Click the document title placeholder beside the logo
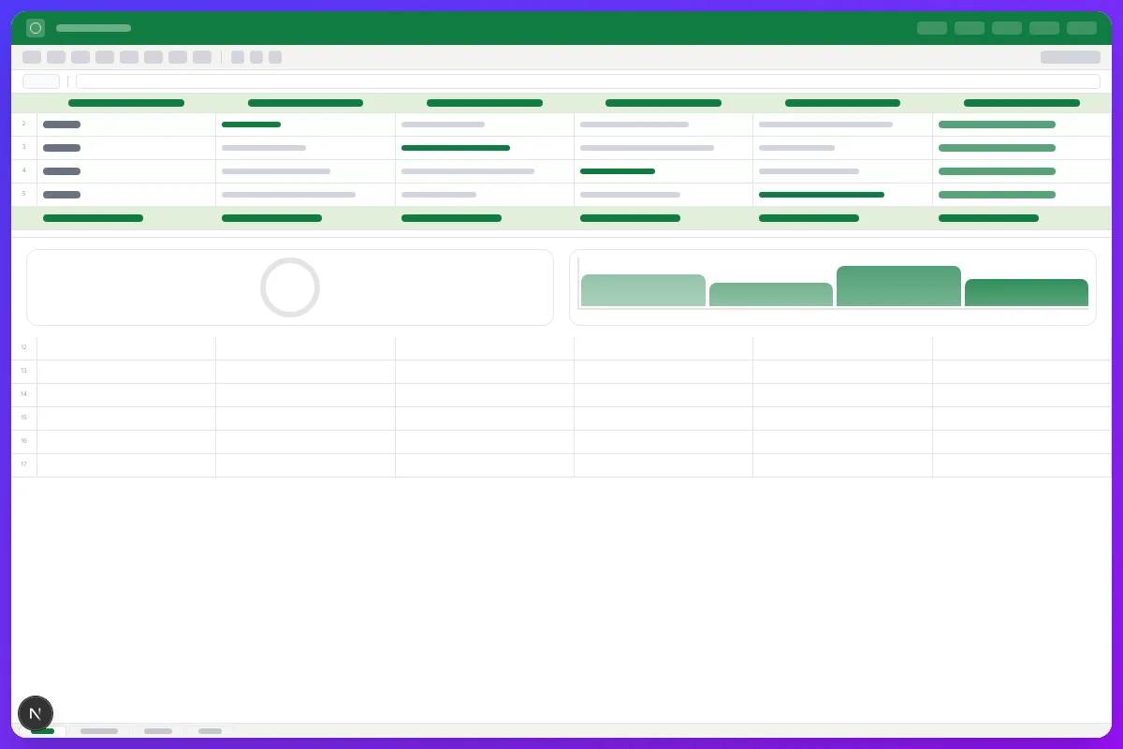The height and width of the screenshot is (749, 1123). click(94, 28)
